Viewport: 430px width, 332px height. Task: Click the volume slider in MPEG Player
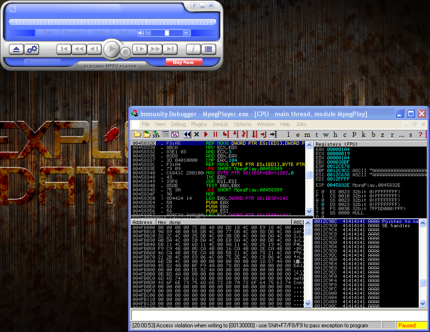[167, 33]
